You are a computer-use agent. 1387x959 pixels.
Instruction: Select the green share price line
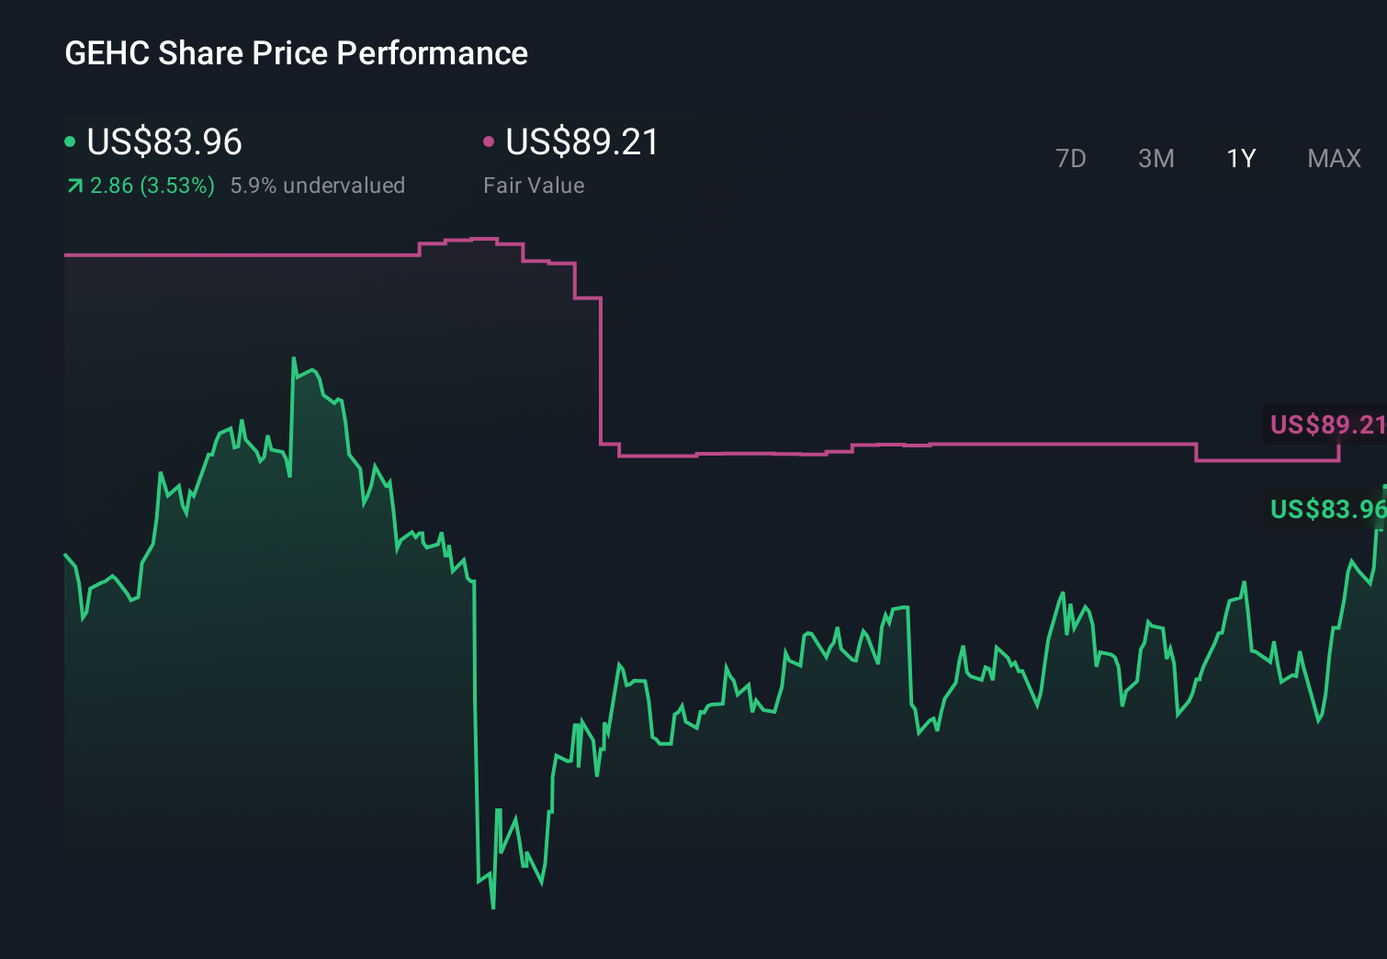click(x=294, y=358)
